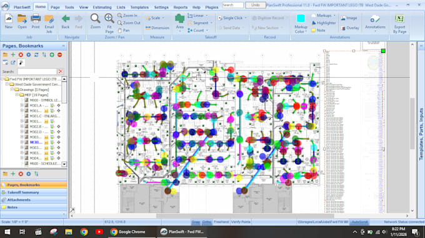Collapse the MEP [19 Pages] folder

pos(17,95)
